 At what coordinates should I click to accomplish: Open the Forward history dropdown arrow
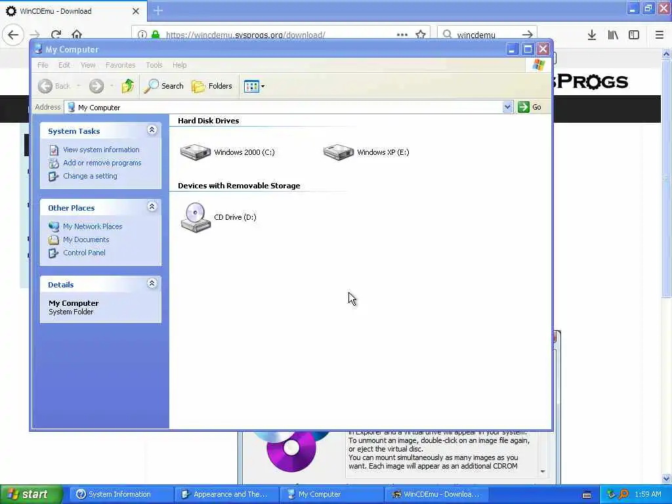[112, 86]
